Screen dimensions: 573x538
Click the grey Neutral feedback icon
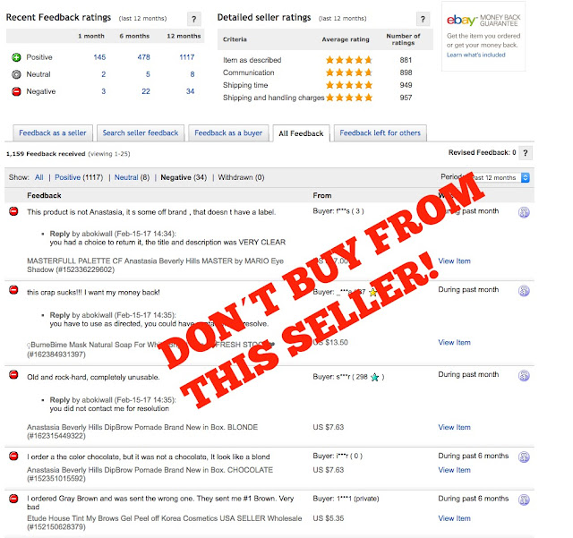click(16, 74)
